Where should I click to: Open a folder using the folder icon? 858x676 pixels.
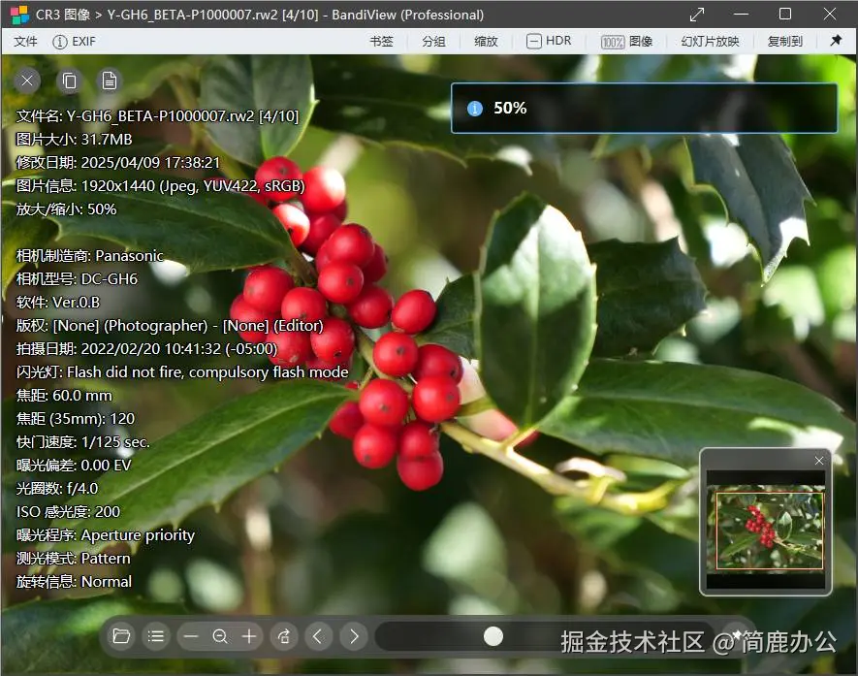click(x=121, y=636)
